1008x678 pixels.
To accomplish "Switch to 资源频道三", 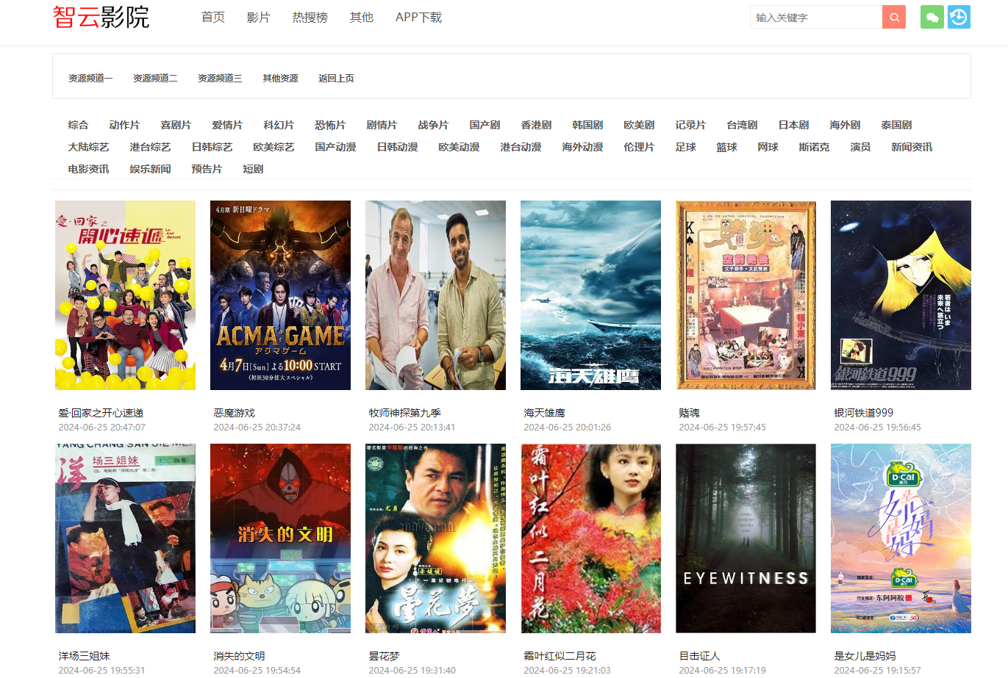I will click(220, 78).
